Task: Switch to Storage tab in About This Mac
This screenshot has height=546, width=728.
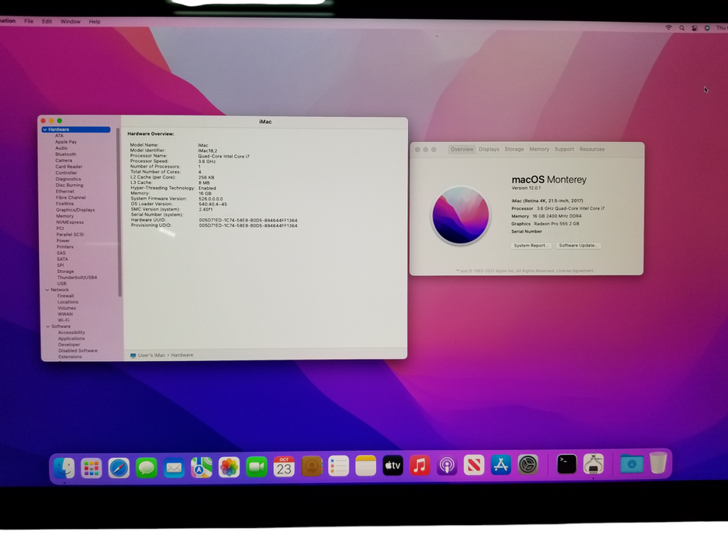Action: point(514,150)
